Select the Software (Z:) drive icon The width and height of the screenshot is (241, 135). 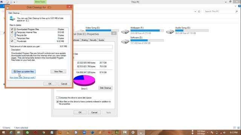pyautogui.click(x=125, y=41)
